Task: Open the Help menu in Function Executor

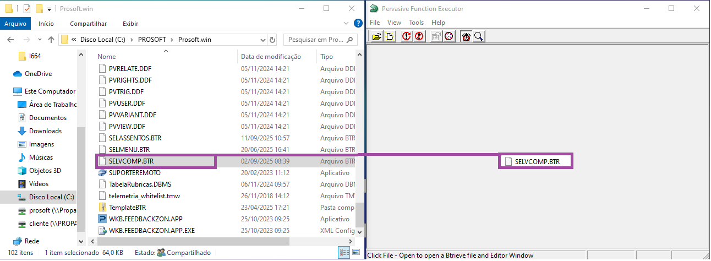Action: pos(438,23)
